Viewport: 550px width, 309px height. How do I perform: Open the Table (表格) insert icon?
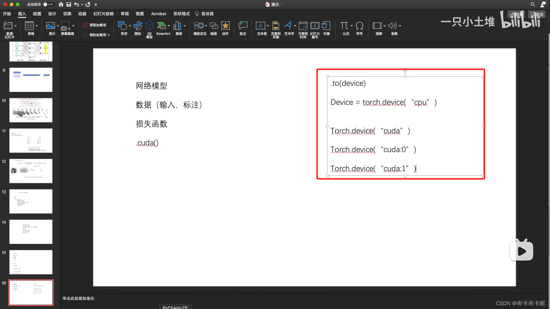point(29,26)
